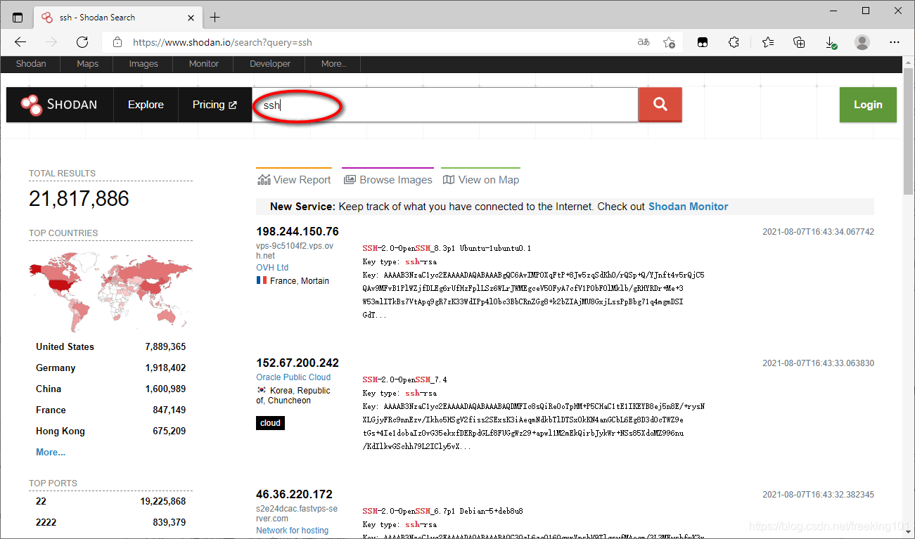The height and width of the screenshot is (539, 915).
Task: Close the ssh - Shodan Search tab
Action: 190,18
